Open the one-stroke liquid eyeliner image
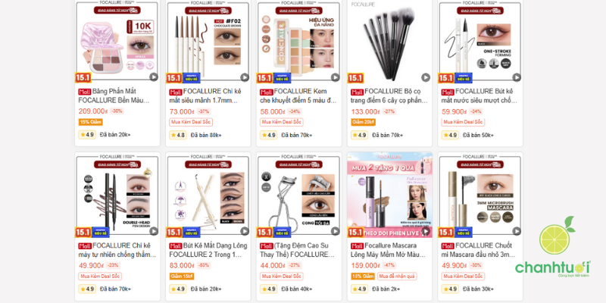This screenshot has height=303, width=606. 480,42
